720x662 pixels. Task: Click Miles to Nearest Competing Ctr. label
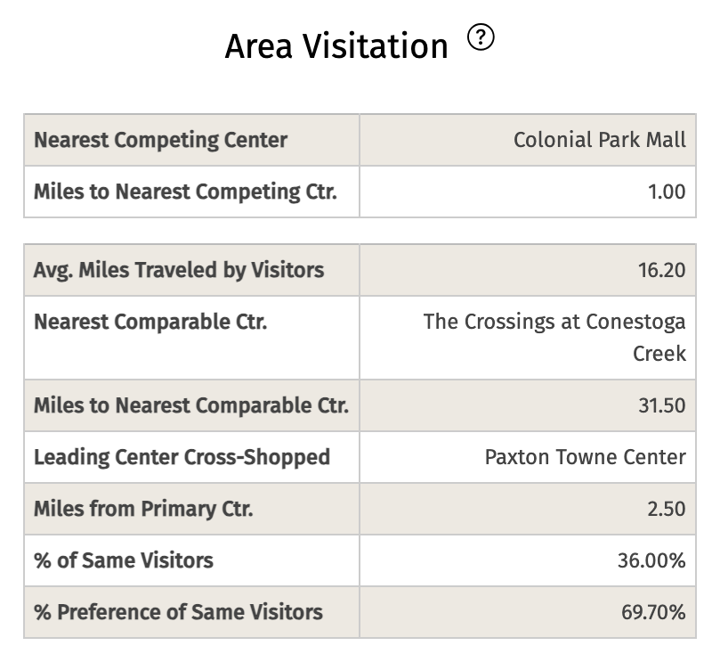click(185, 192)
